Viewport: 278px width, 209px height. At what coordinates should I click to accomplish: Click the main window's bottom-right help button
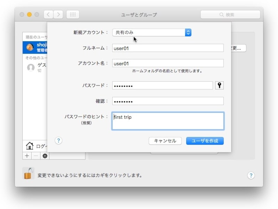251,175
